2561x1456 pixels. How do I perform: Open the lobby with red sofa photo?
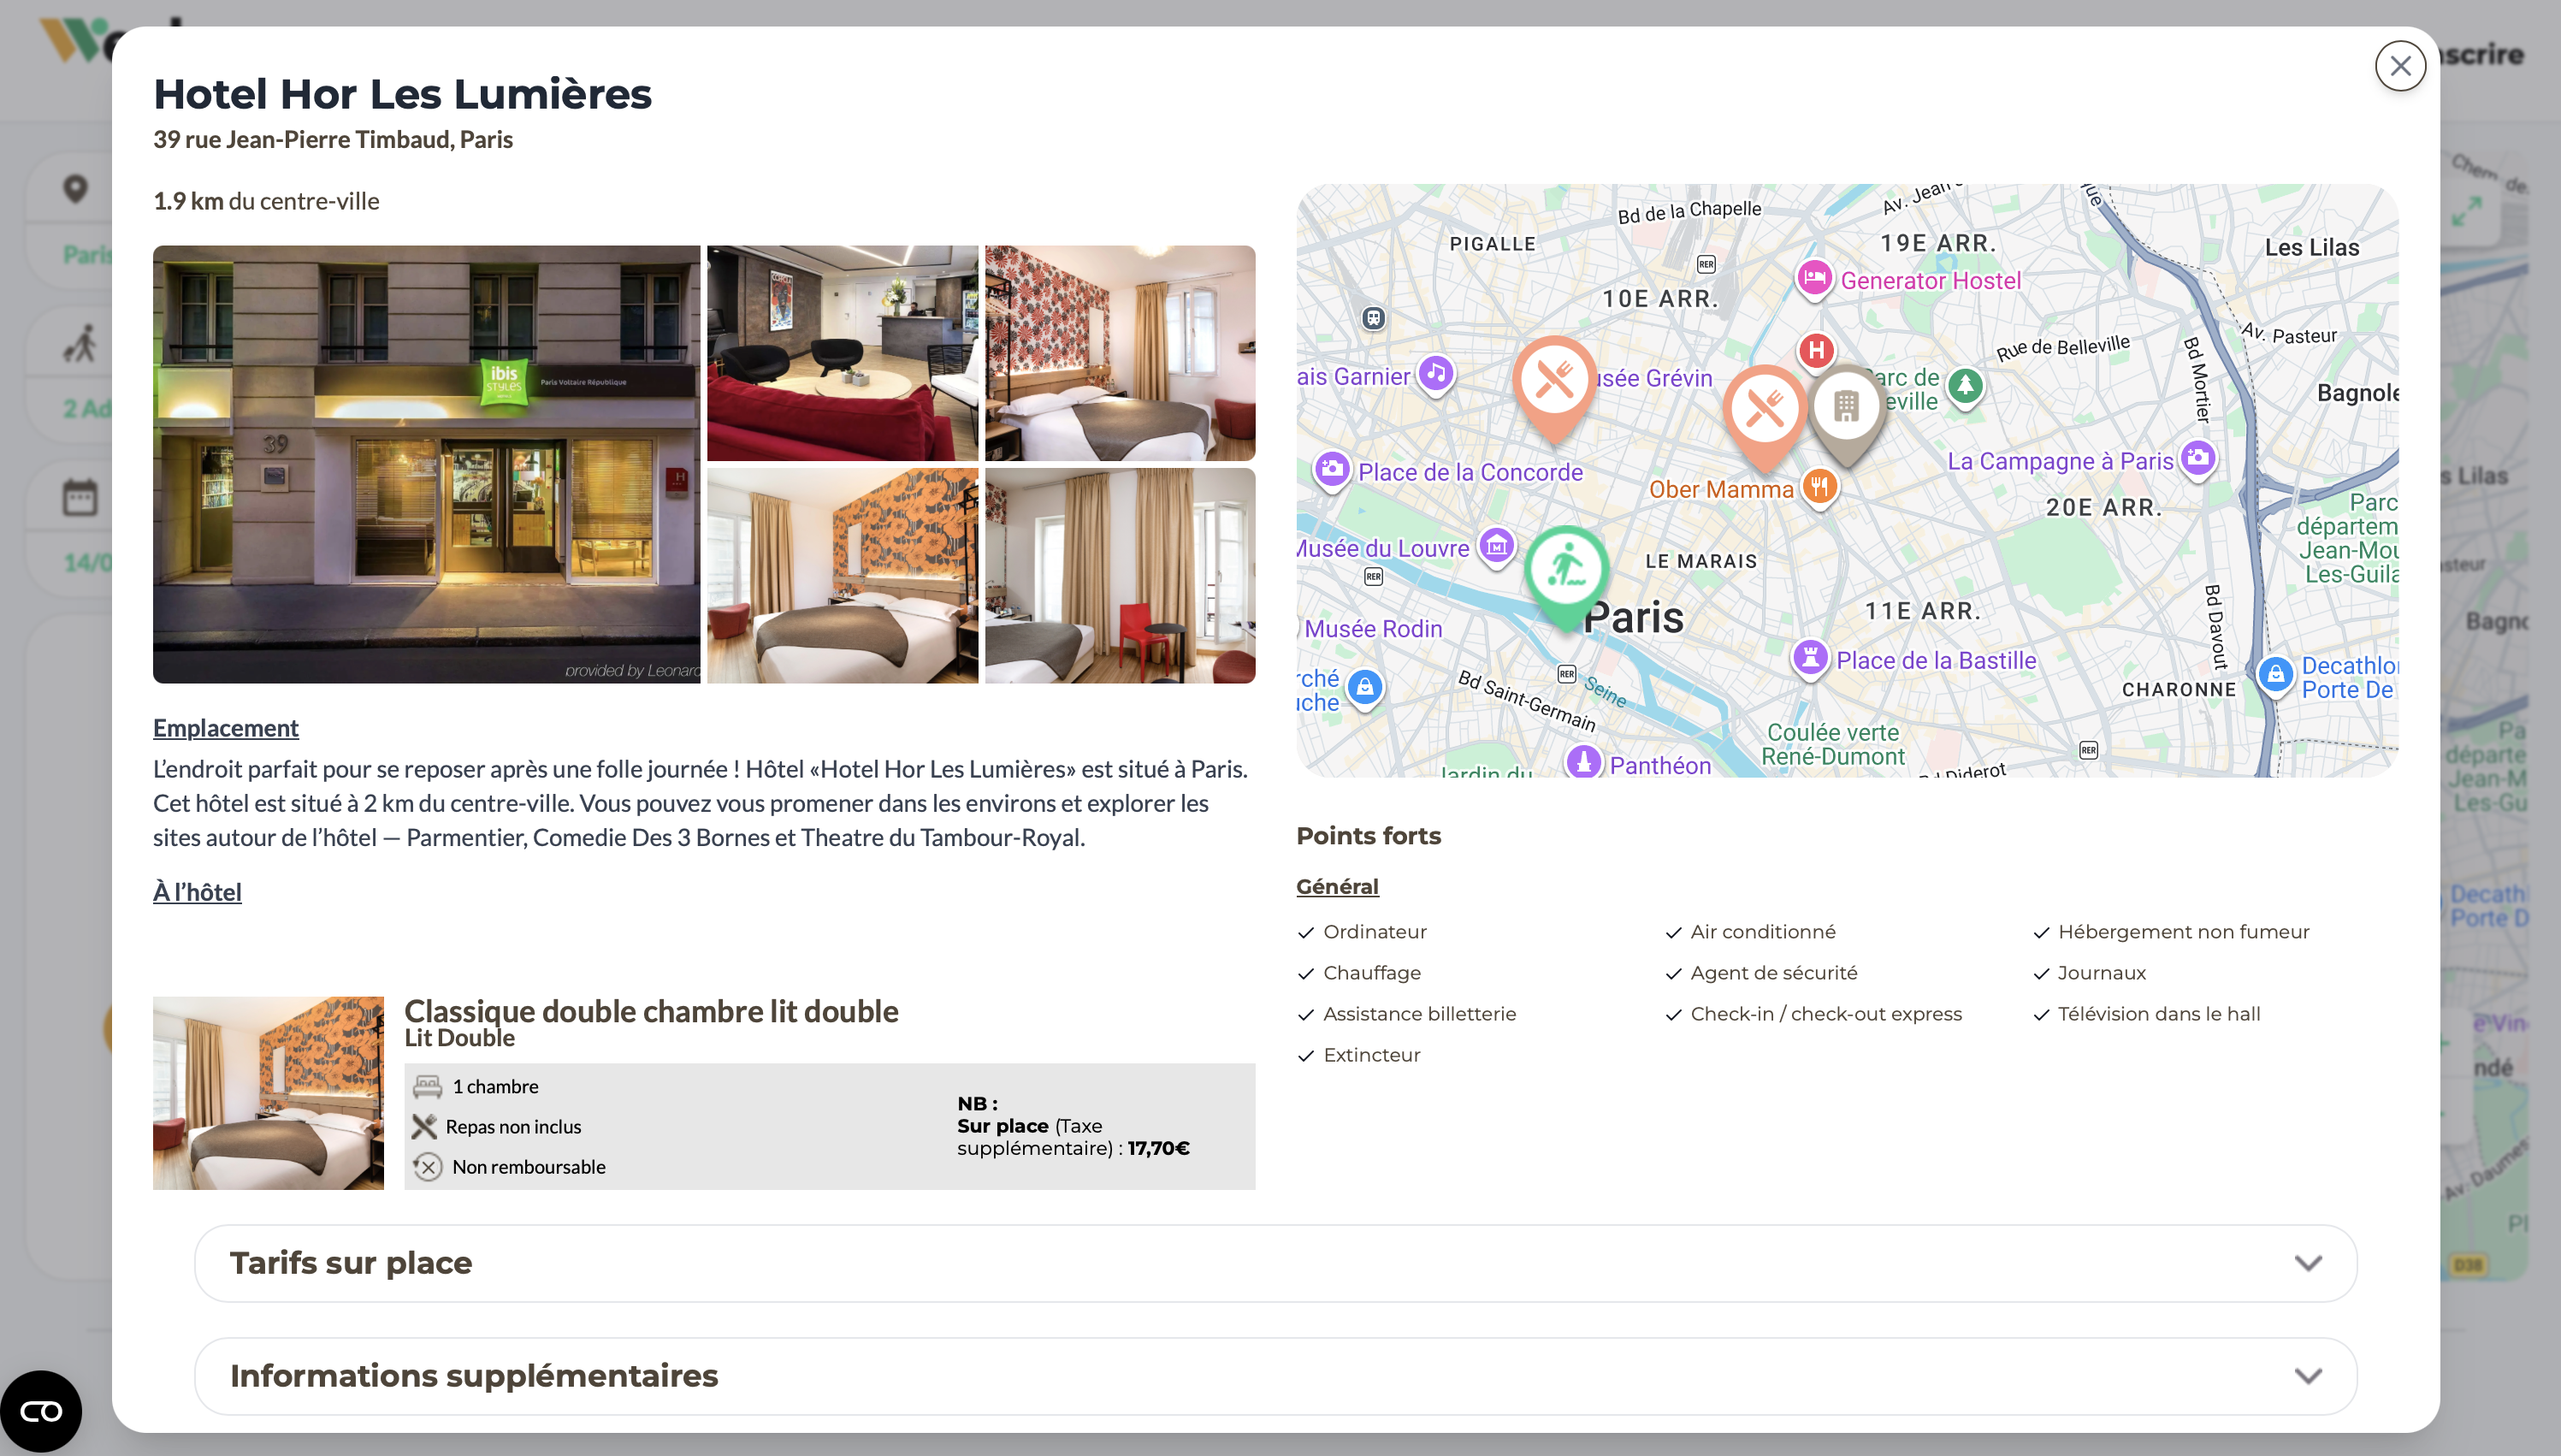(x=843, y=353)
